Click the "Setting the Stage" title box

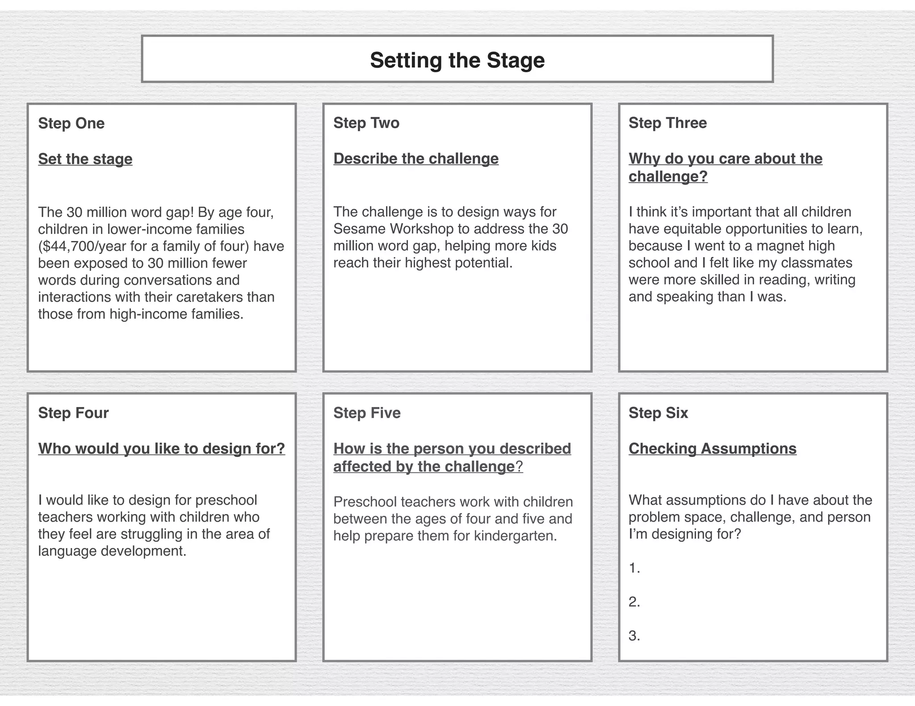(457, 60)
